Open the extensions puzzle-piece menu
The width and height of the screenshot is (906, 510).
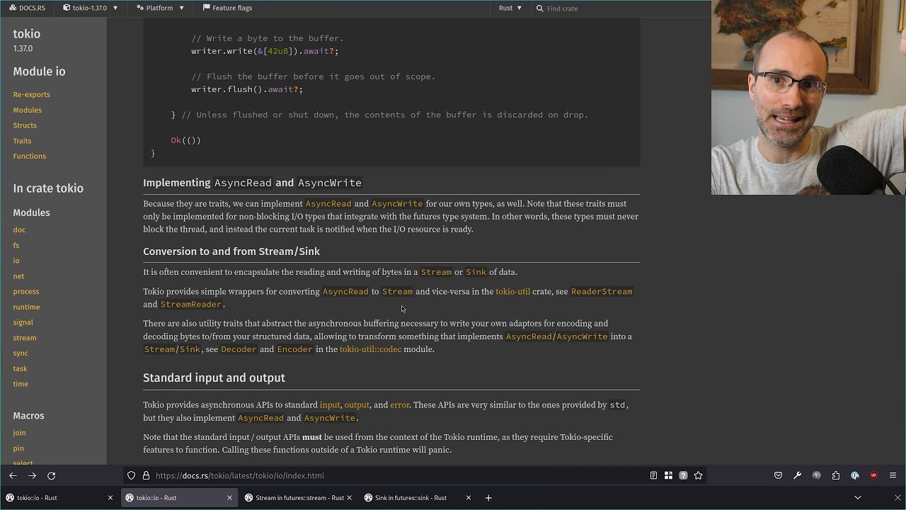(x=836, y=475)
